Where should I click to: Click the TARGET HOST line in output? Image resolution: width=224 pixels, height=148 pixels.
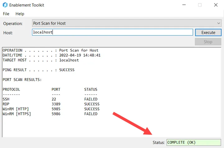[x=41, y=60]
